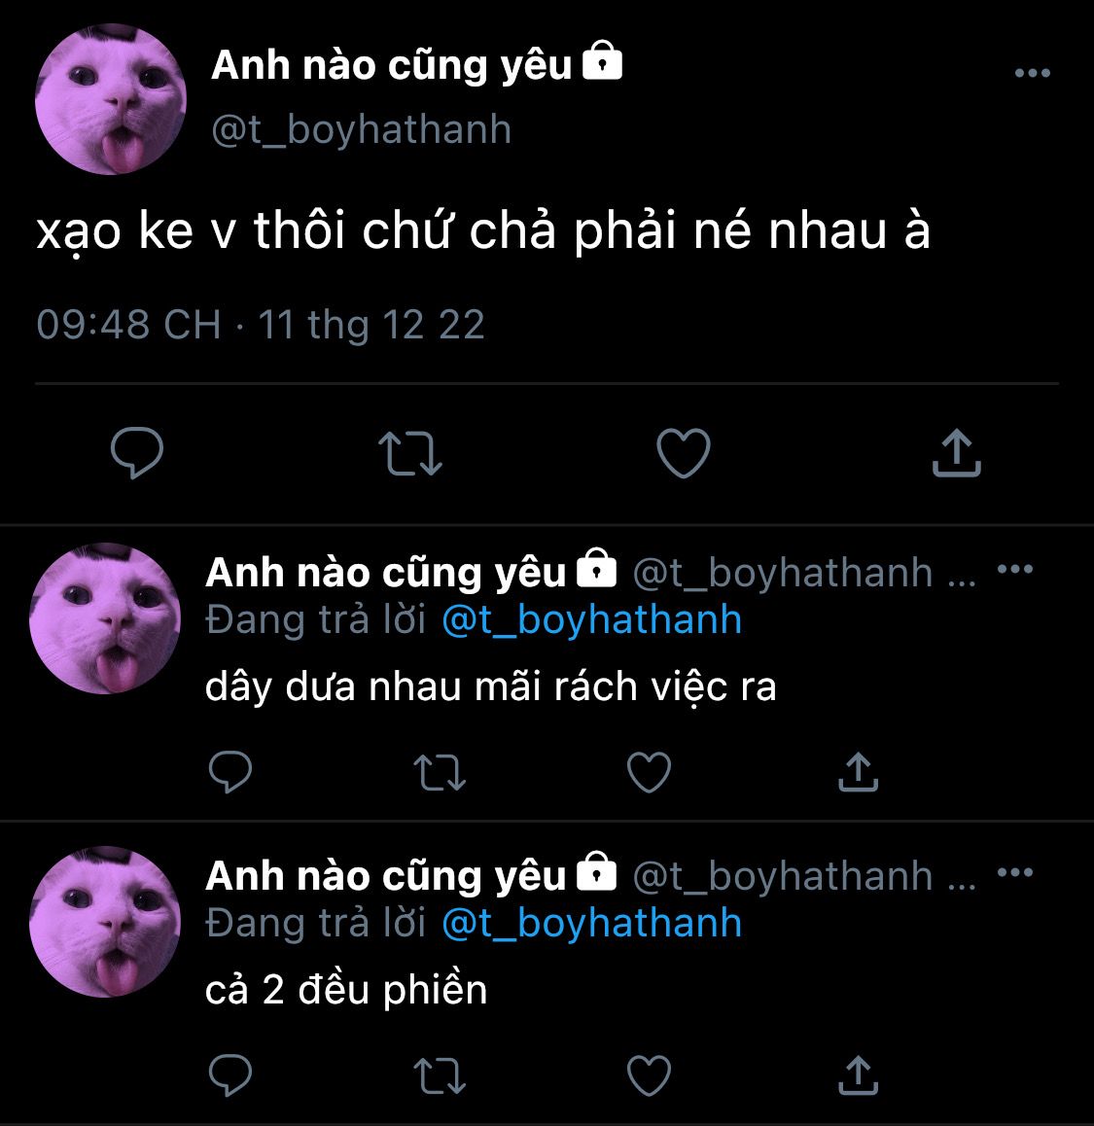Image resolution: width=1094 pixels, height=1126 pixels.
Task: Open more options for main tweet
Action: 1032,73
